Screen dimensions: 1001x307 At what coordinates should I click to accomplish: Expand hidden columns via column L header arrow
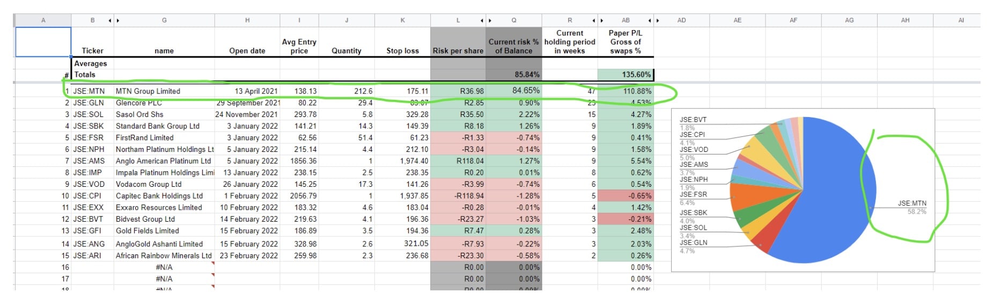click(482, 20)
